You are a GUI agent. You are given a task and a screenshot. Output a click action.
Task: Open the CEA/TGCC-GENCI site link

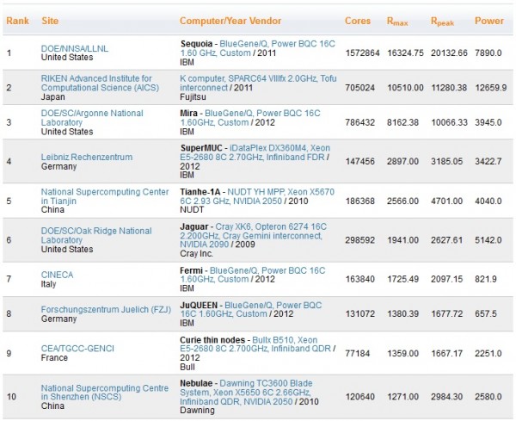[77, 349]
